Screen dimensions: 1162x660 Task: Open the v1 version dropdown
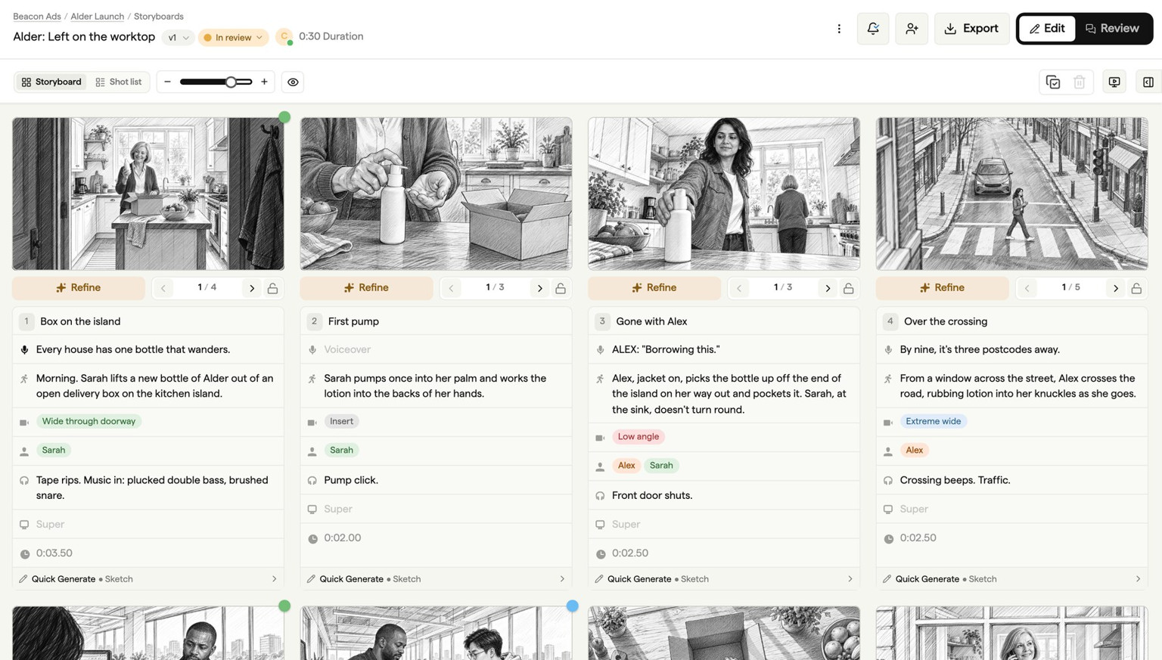(x=178, y=37)
